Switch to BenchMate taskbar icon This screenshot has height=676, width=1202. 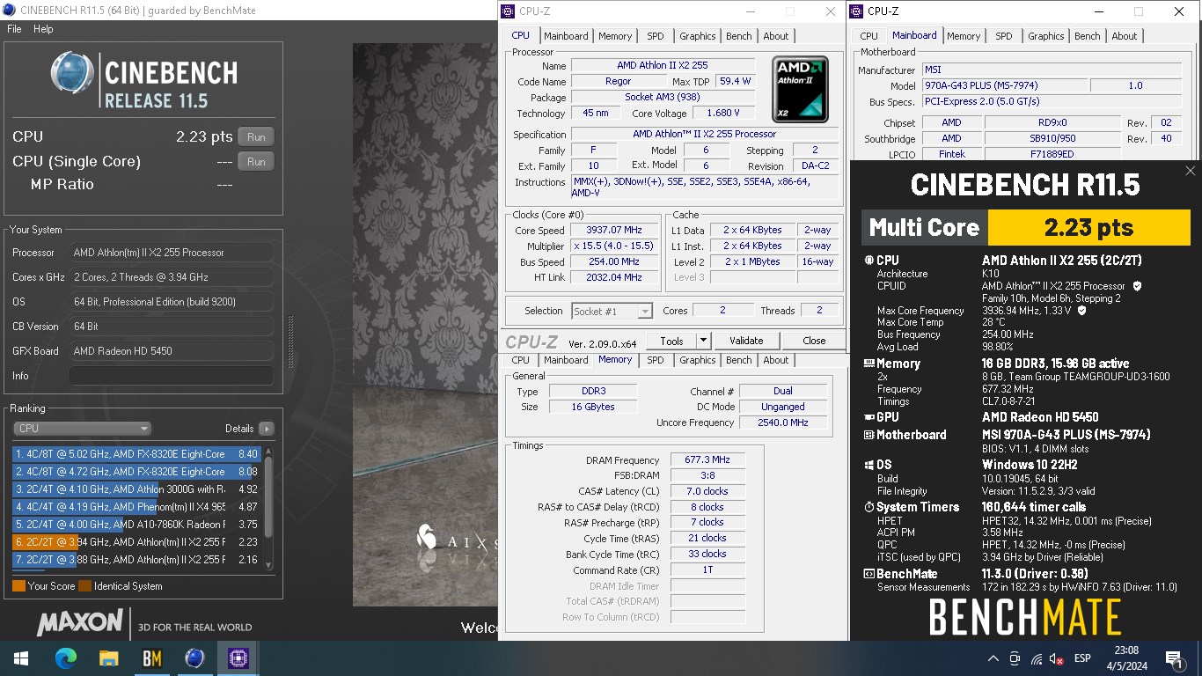pyautogui.click(x=151, y=658)
